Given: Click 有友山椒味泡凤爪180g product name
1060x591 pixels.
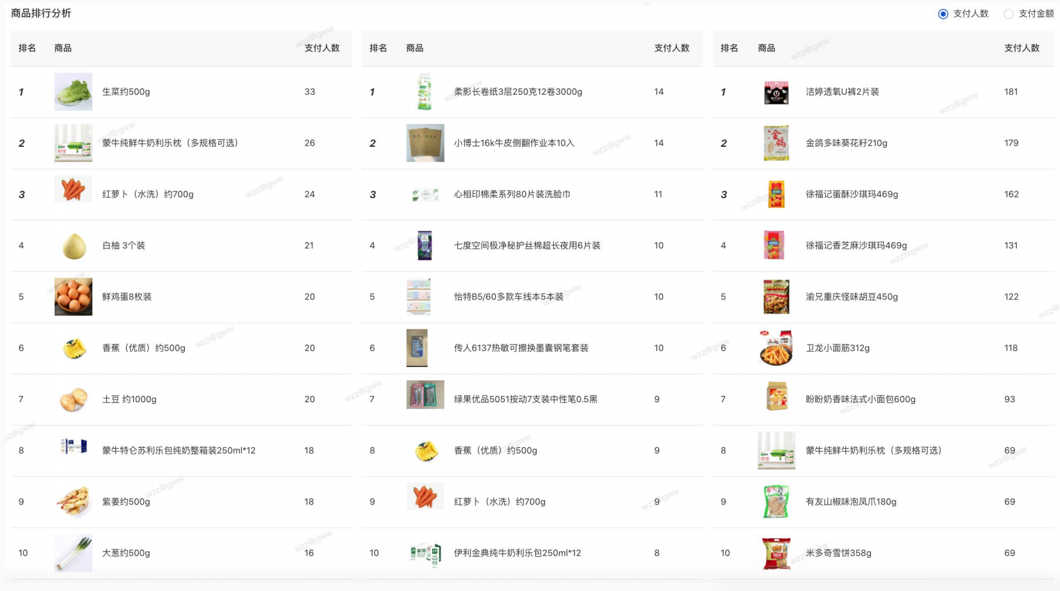Looking at the screenshot, I should 851,501.
